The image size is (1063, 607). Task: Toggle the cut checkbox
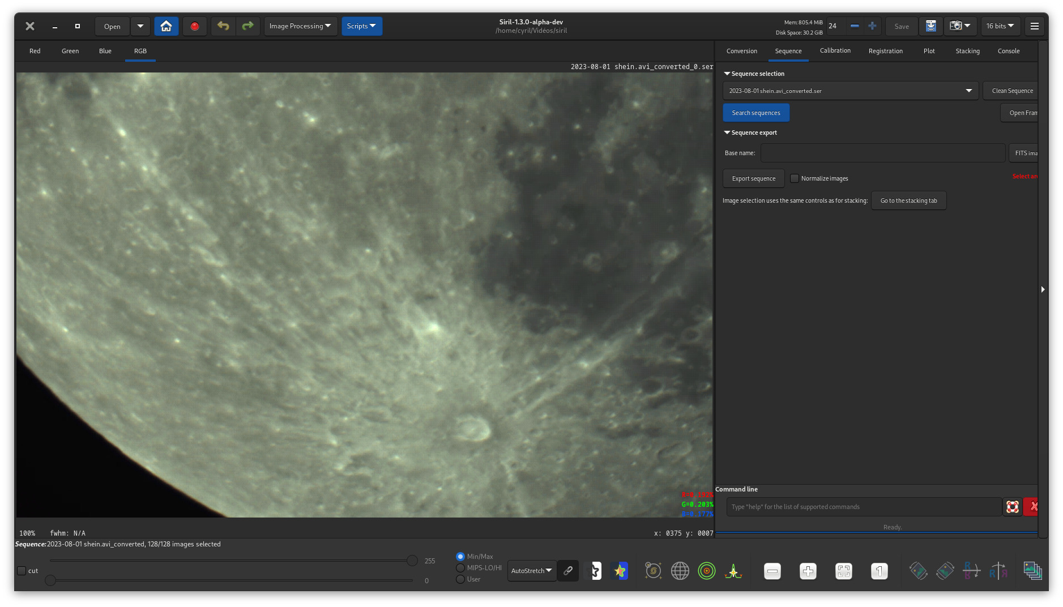22,571
